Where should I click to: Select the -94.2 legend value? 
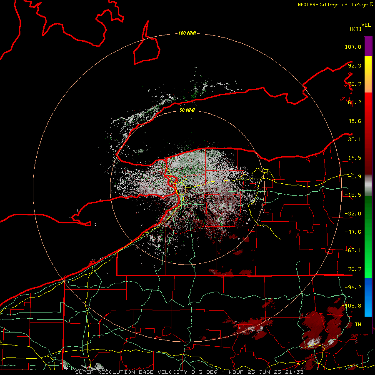(x=353, y=287)
